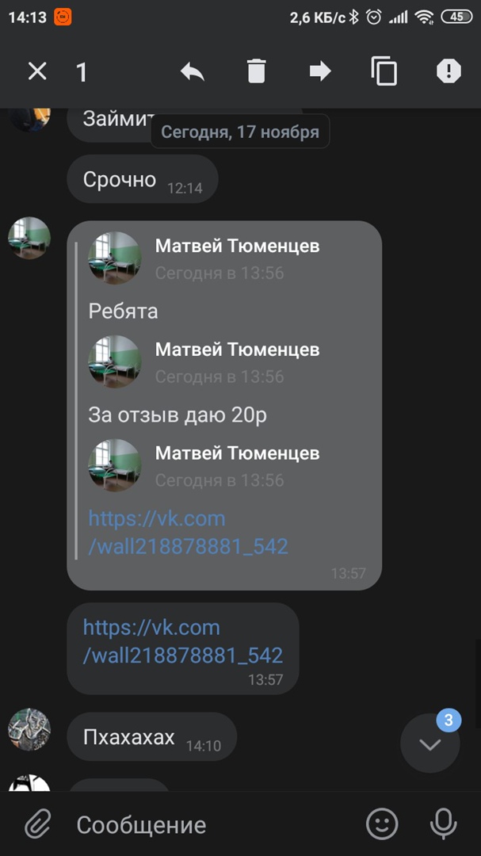Tap the Сегодня, 17 ноября date label
The height and width of the screenshot is (856, 481).
click(x=240, y=132)
